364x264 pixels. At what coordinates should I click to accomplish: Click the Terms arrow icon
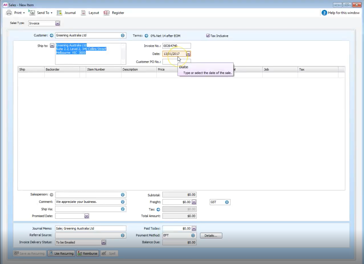[x=146, y=36]
